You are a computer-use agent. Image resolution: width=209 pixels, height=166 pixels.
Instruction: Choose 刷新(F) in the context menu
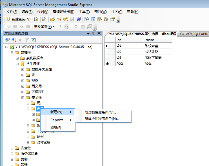pos(57,128)
